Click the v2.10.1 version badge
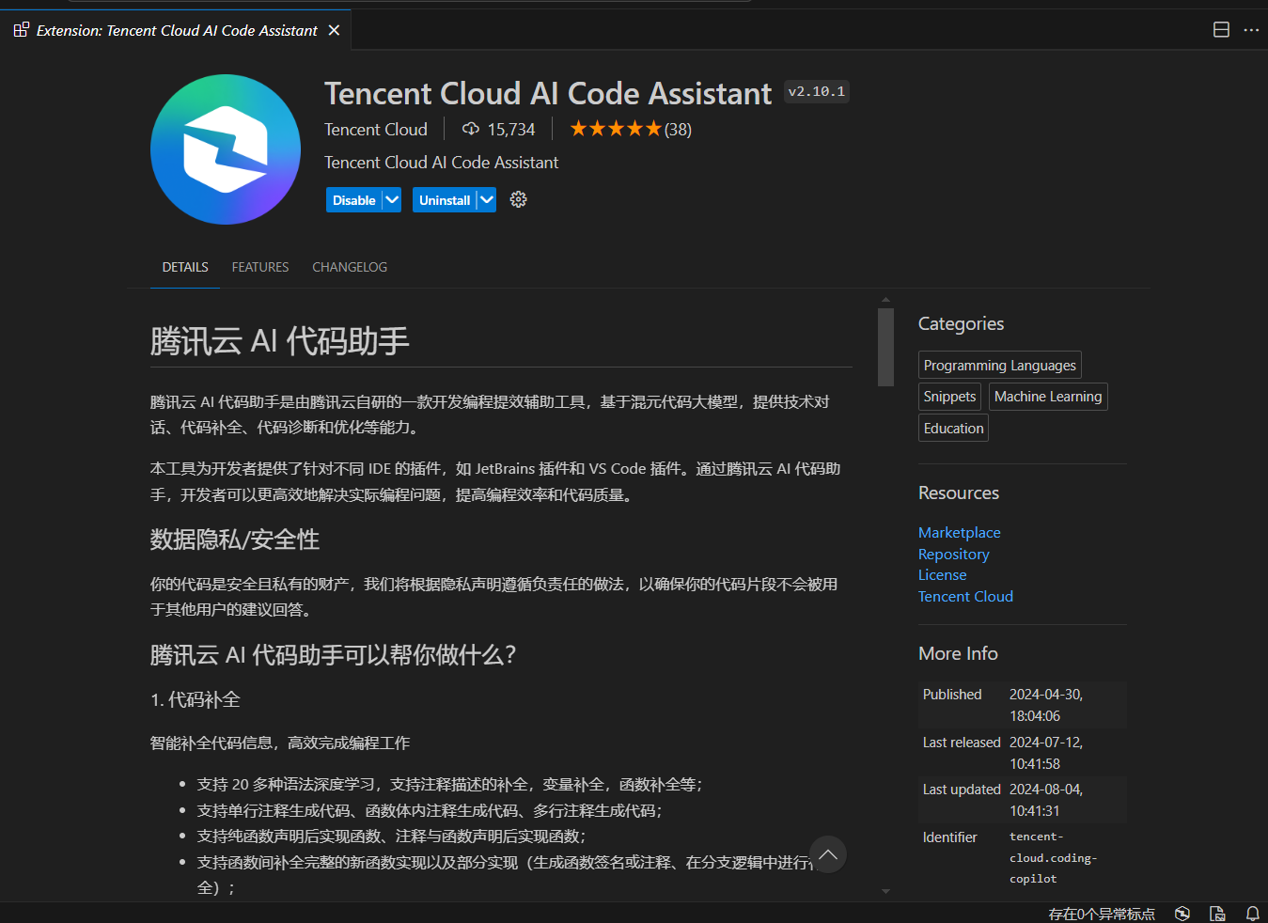 click(816, 91)
